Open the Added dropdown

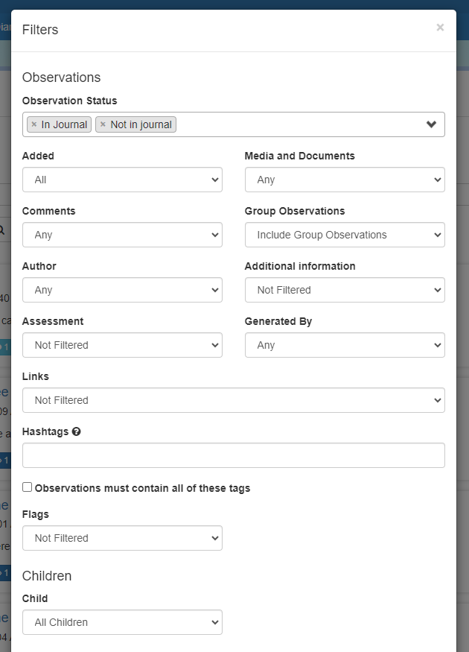pyautogui.click(x=122, y=180)
